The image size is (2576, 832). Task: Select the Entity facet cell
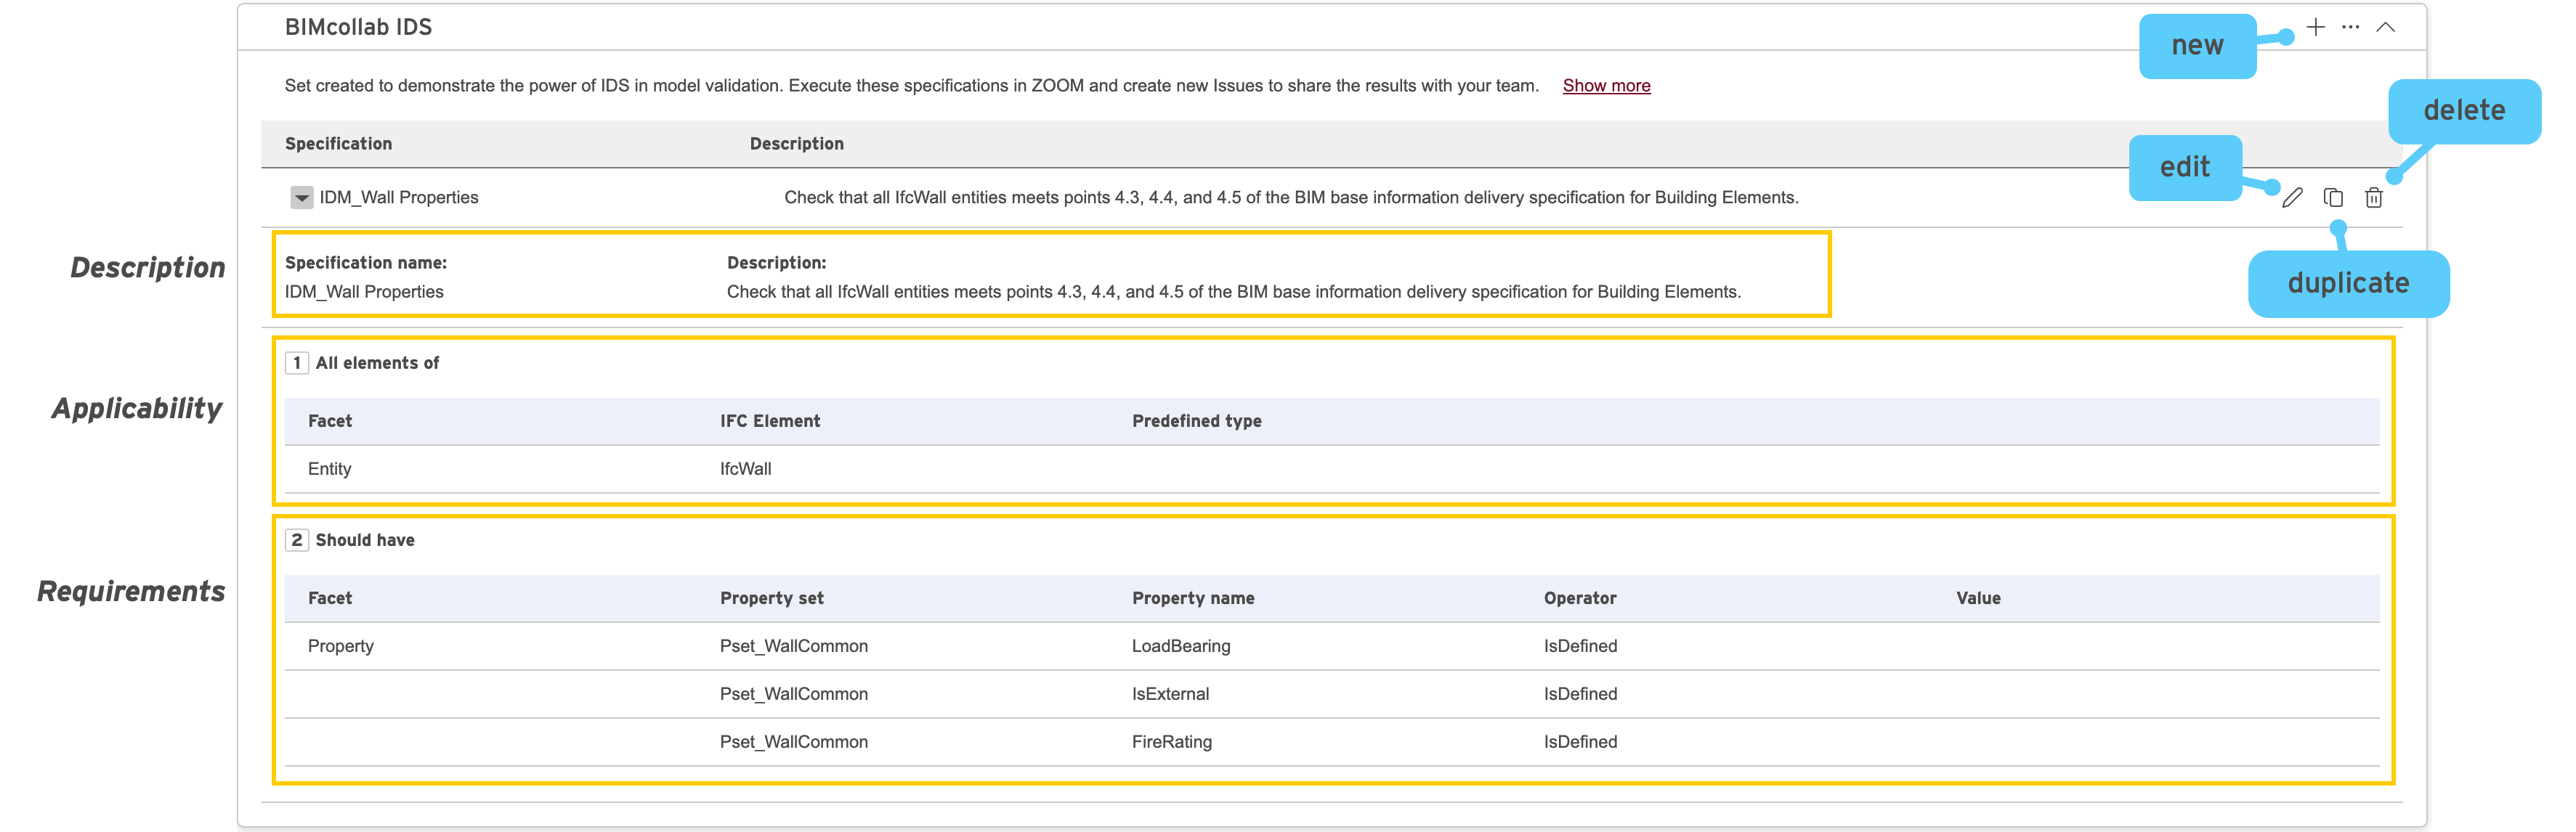(330, 470)
